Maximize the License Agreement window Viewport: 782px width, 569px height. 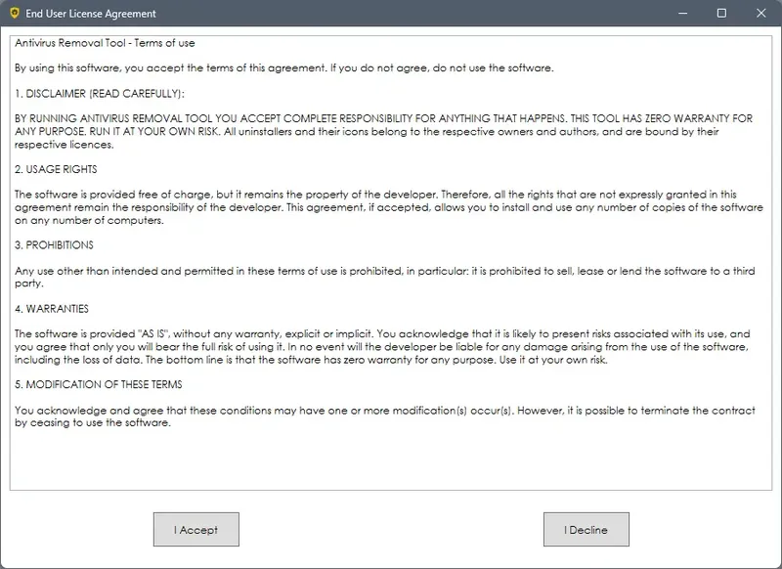click(721, 14)
